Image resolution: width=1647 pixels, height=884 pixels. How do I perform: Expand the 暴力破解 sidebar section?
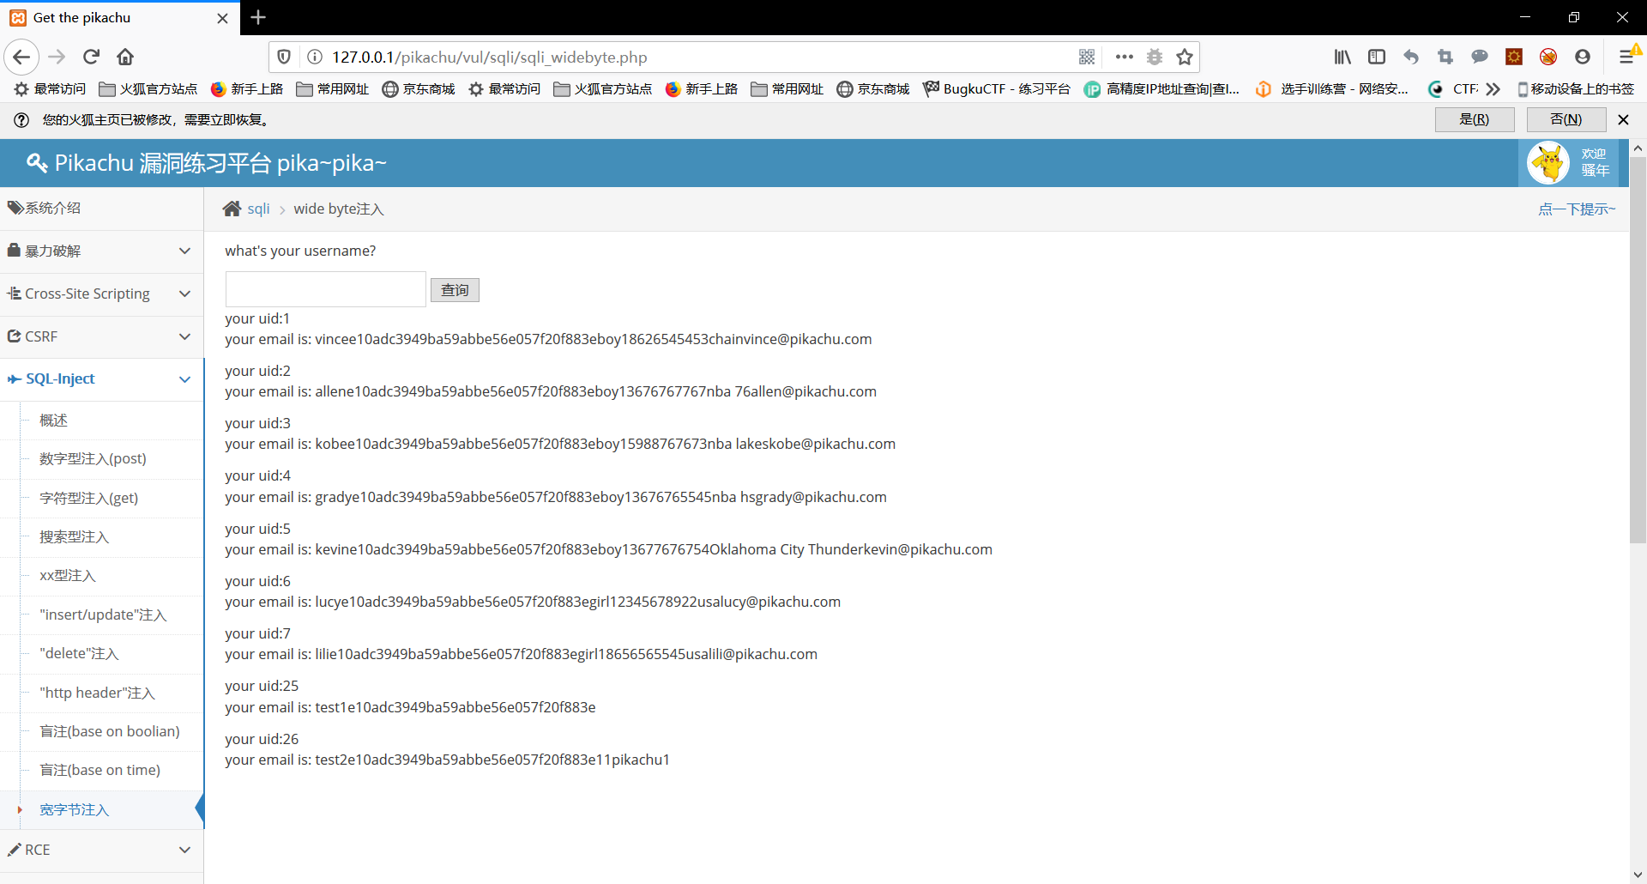click(x=101, y=251)
